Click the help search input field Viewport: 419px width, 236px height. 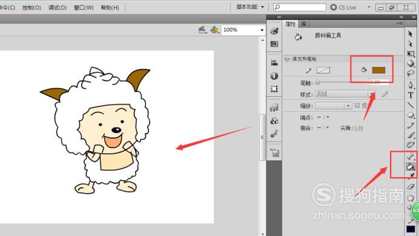300,7
